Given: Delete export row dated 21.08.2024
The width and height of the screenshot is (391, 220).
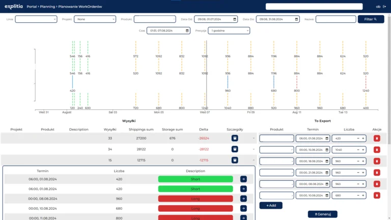Looking at the screenshot, I should (377, 173).
